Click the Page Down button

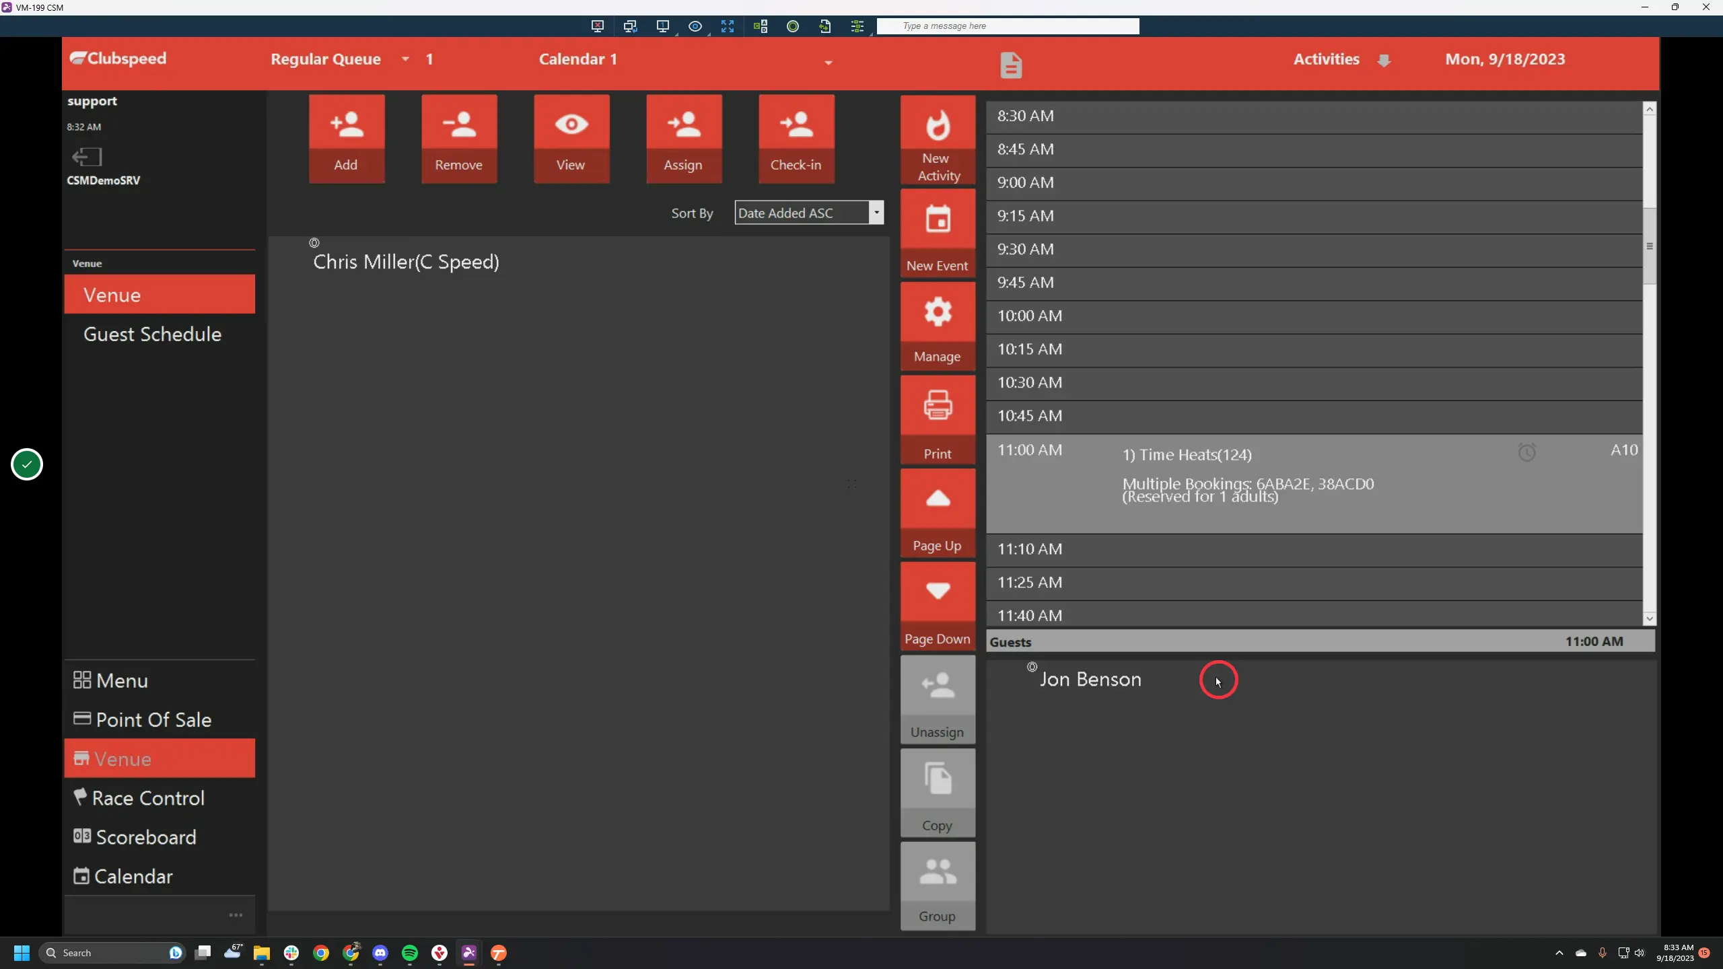[x=938, y=606]
